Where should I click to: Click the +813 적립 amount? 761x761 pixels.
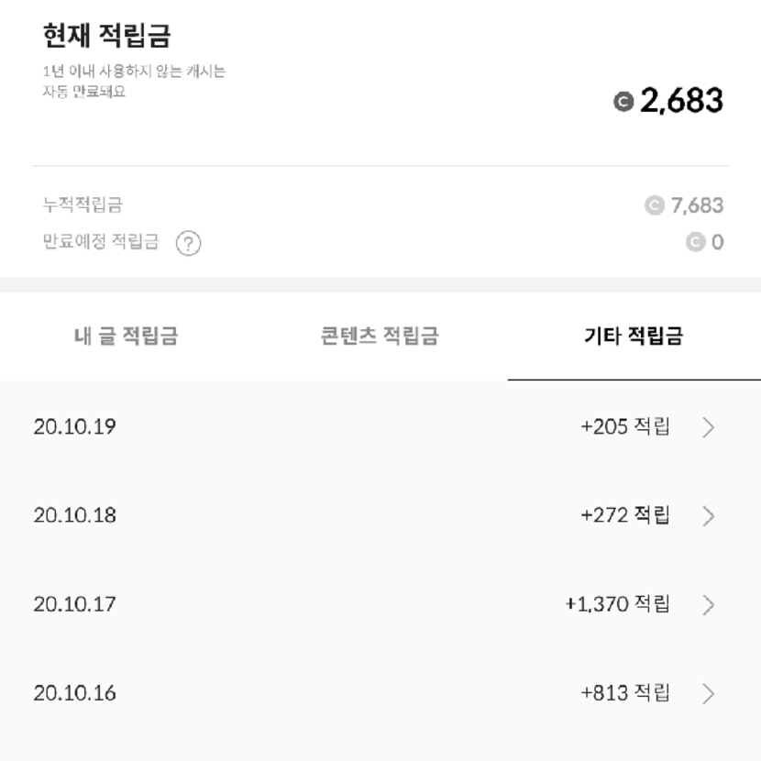[x=625, y=693]
